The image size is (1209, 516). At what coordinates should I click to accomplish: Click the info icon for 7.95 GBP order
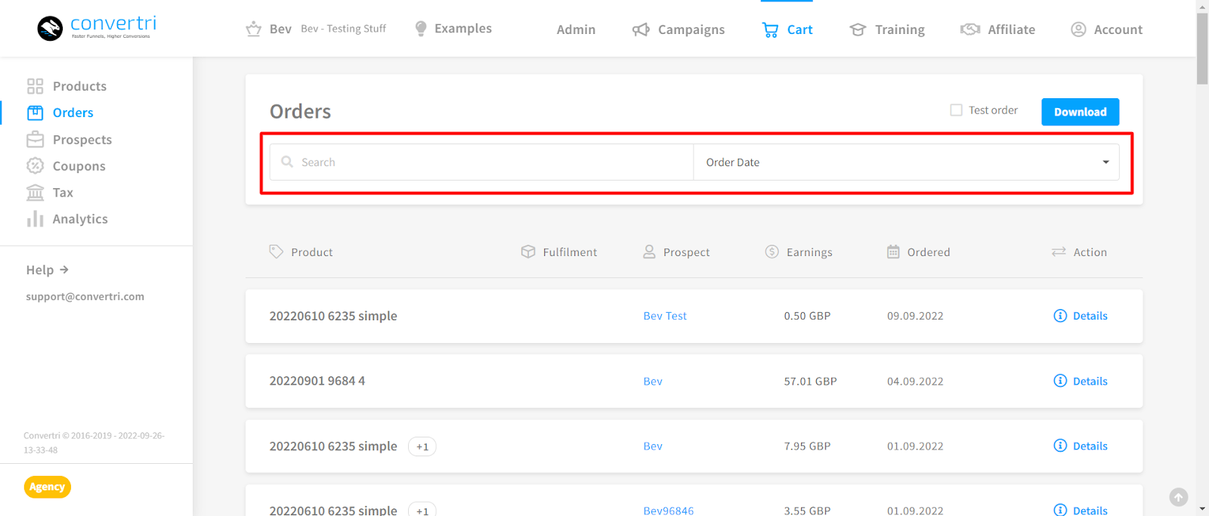(x=1060, y=446)
